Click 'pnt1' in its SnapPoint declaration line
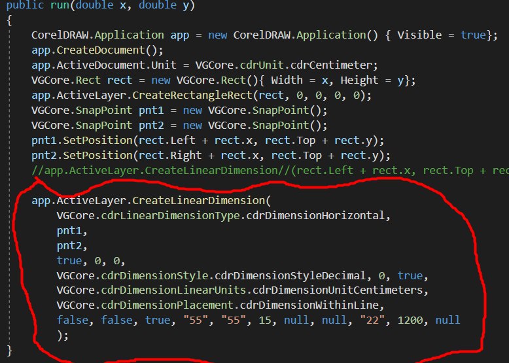The image size is (509, 363). tap(151, 110)
